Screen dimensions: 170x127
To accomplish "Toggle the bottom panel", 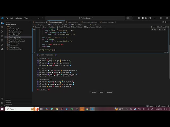I will point(146,18).
